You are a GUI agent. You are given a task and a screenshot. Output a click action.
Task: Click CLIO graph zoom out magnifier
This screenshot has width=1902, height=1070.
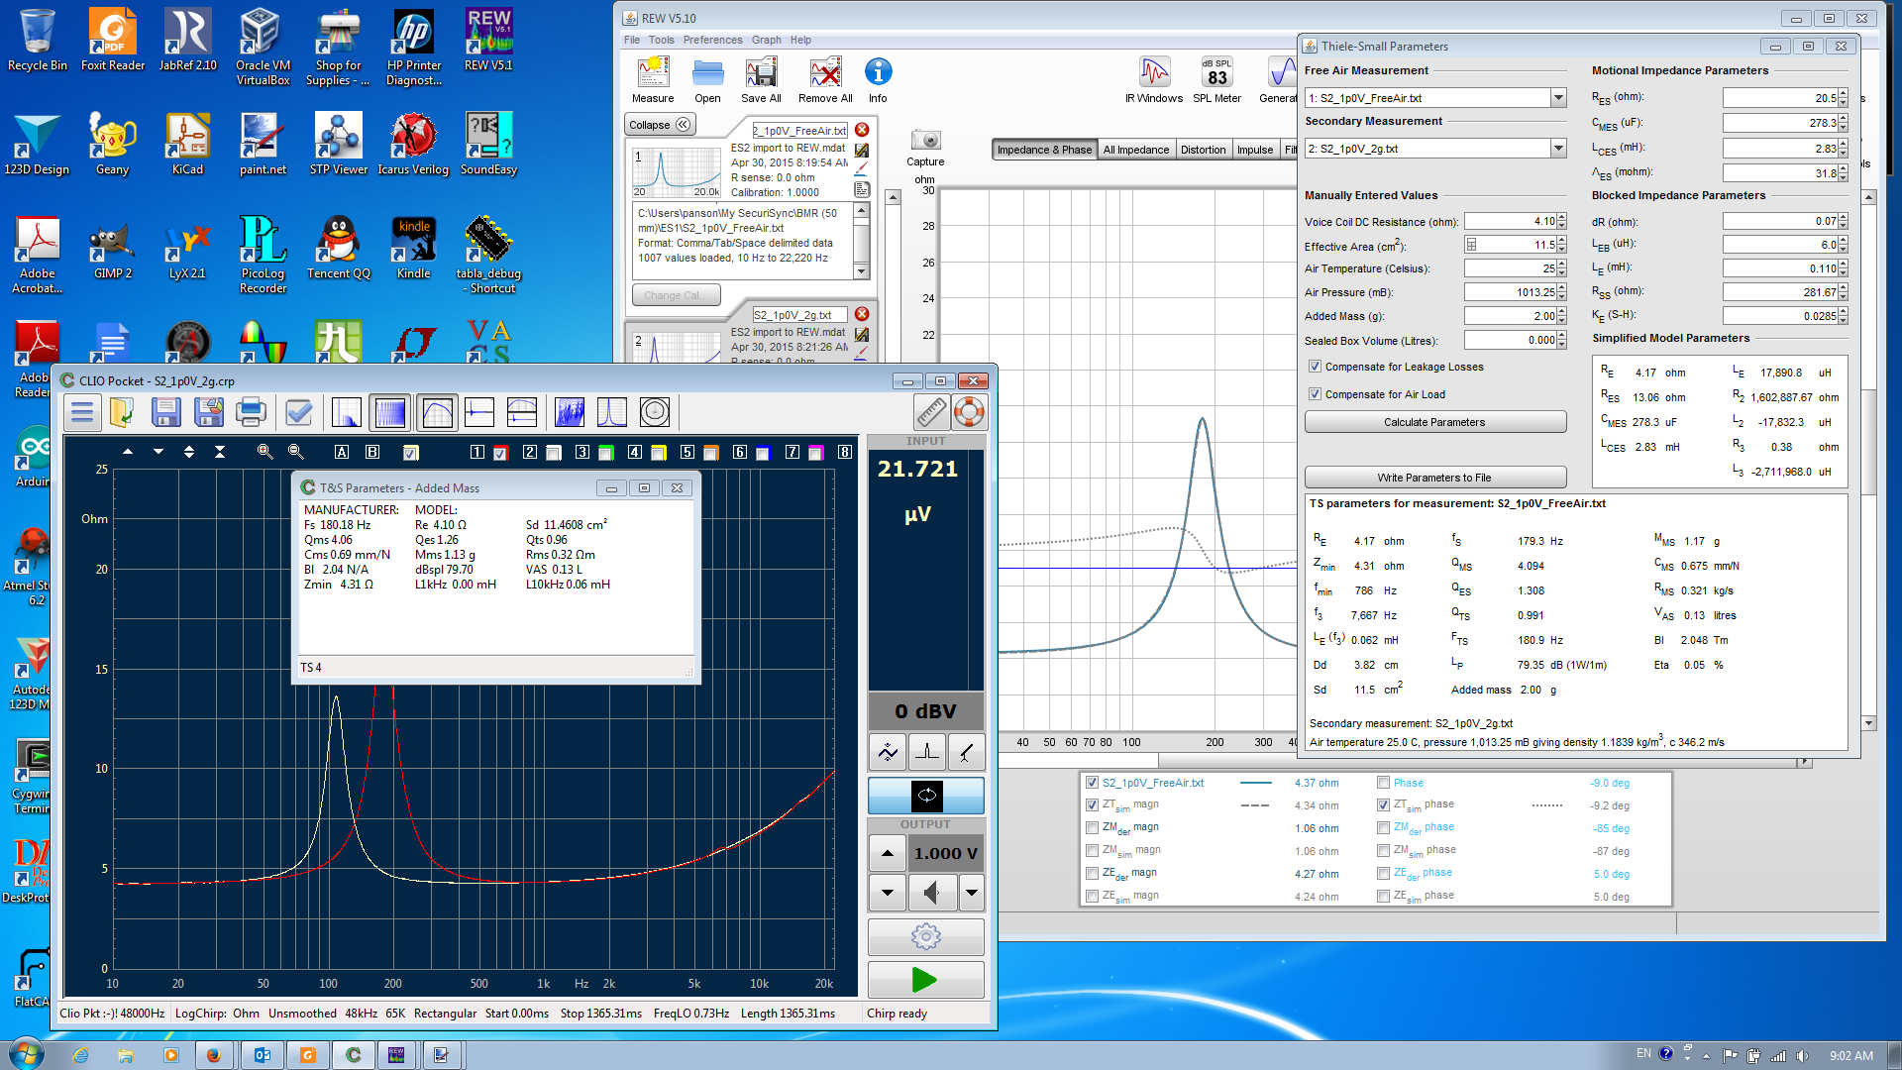tap(295, 452)
